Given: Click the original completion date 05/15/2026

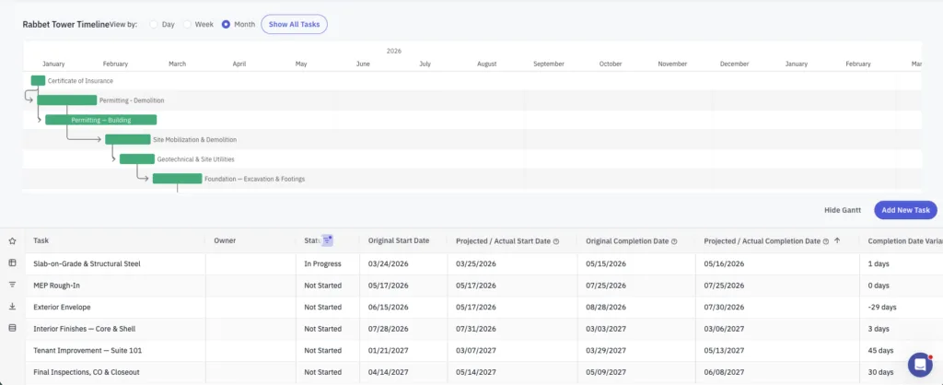Looking at the screenshot, I should 606,263.
